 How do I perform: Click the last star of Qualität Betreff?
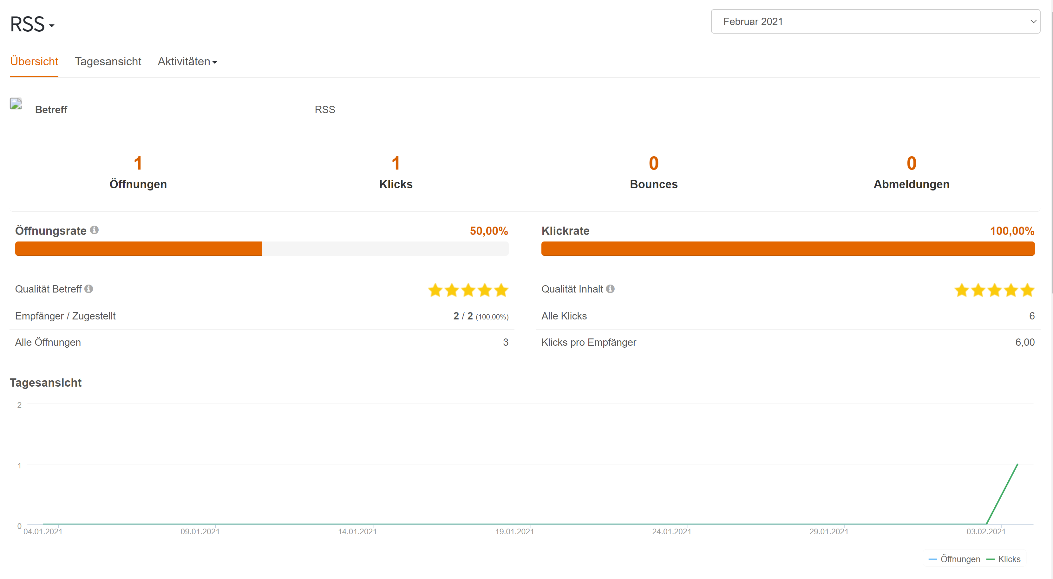[501, 290]
